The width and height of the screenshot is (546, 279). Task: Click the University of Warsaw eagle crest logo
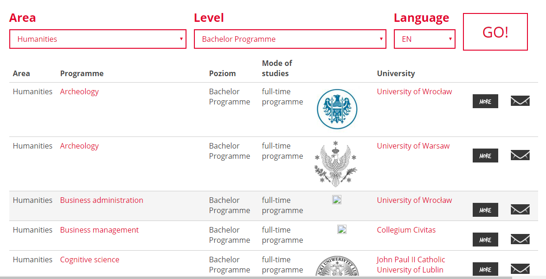[336, 164]
